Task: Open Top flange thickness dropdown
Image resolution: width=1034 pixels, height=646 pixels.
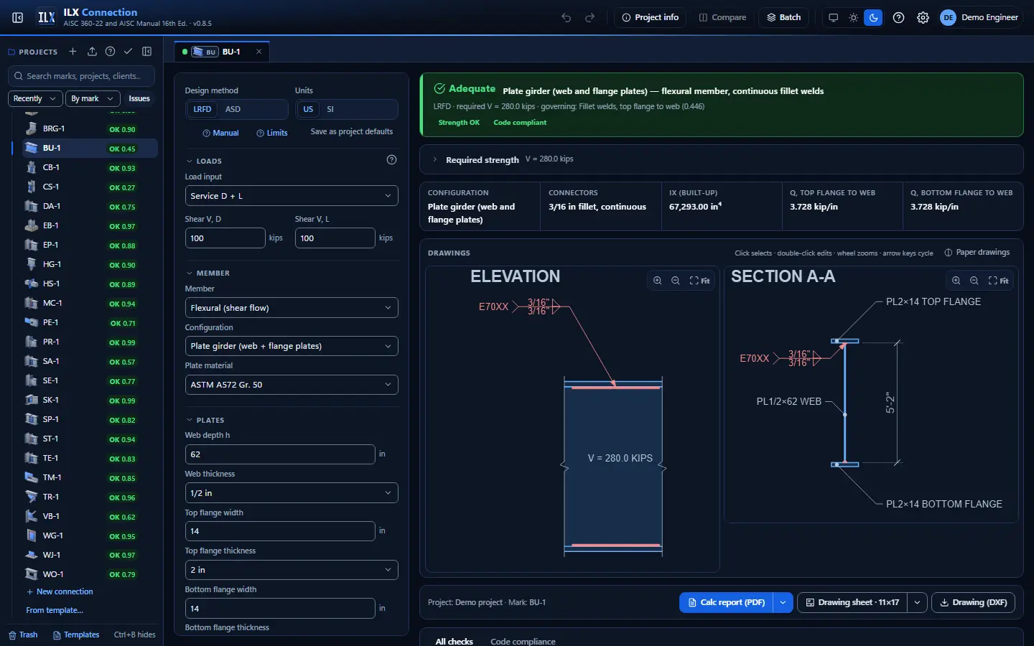Action: click(x=292, y=570)
